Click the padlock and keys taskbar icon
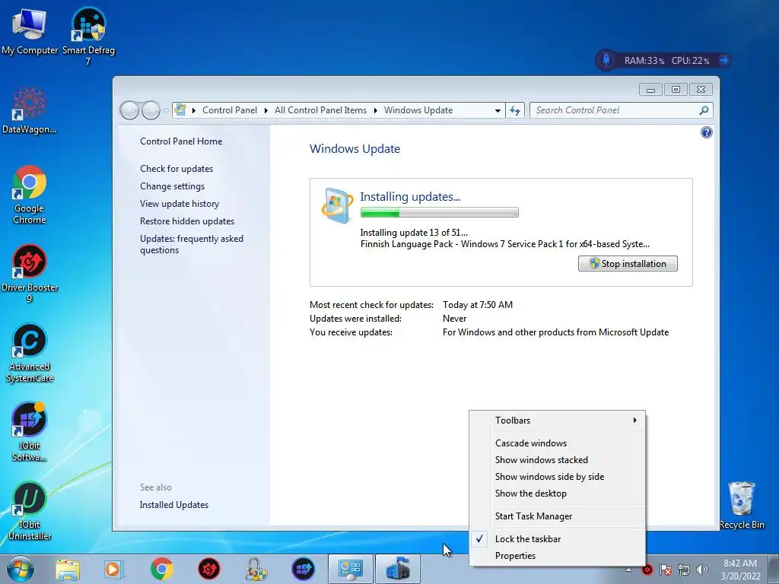 pyautogui.click(x=256, y=569)
